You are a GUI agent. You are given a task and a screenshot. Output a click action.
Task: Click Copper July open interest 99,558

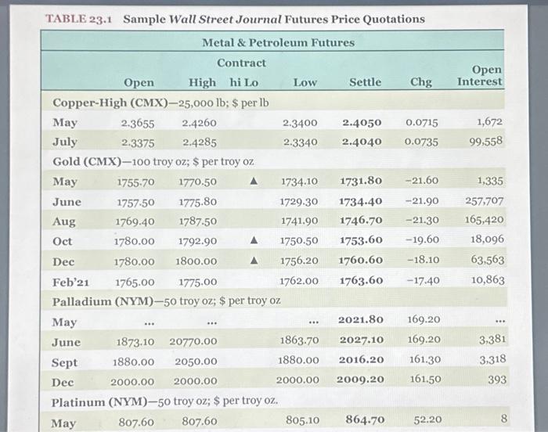point(486,142)
